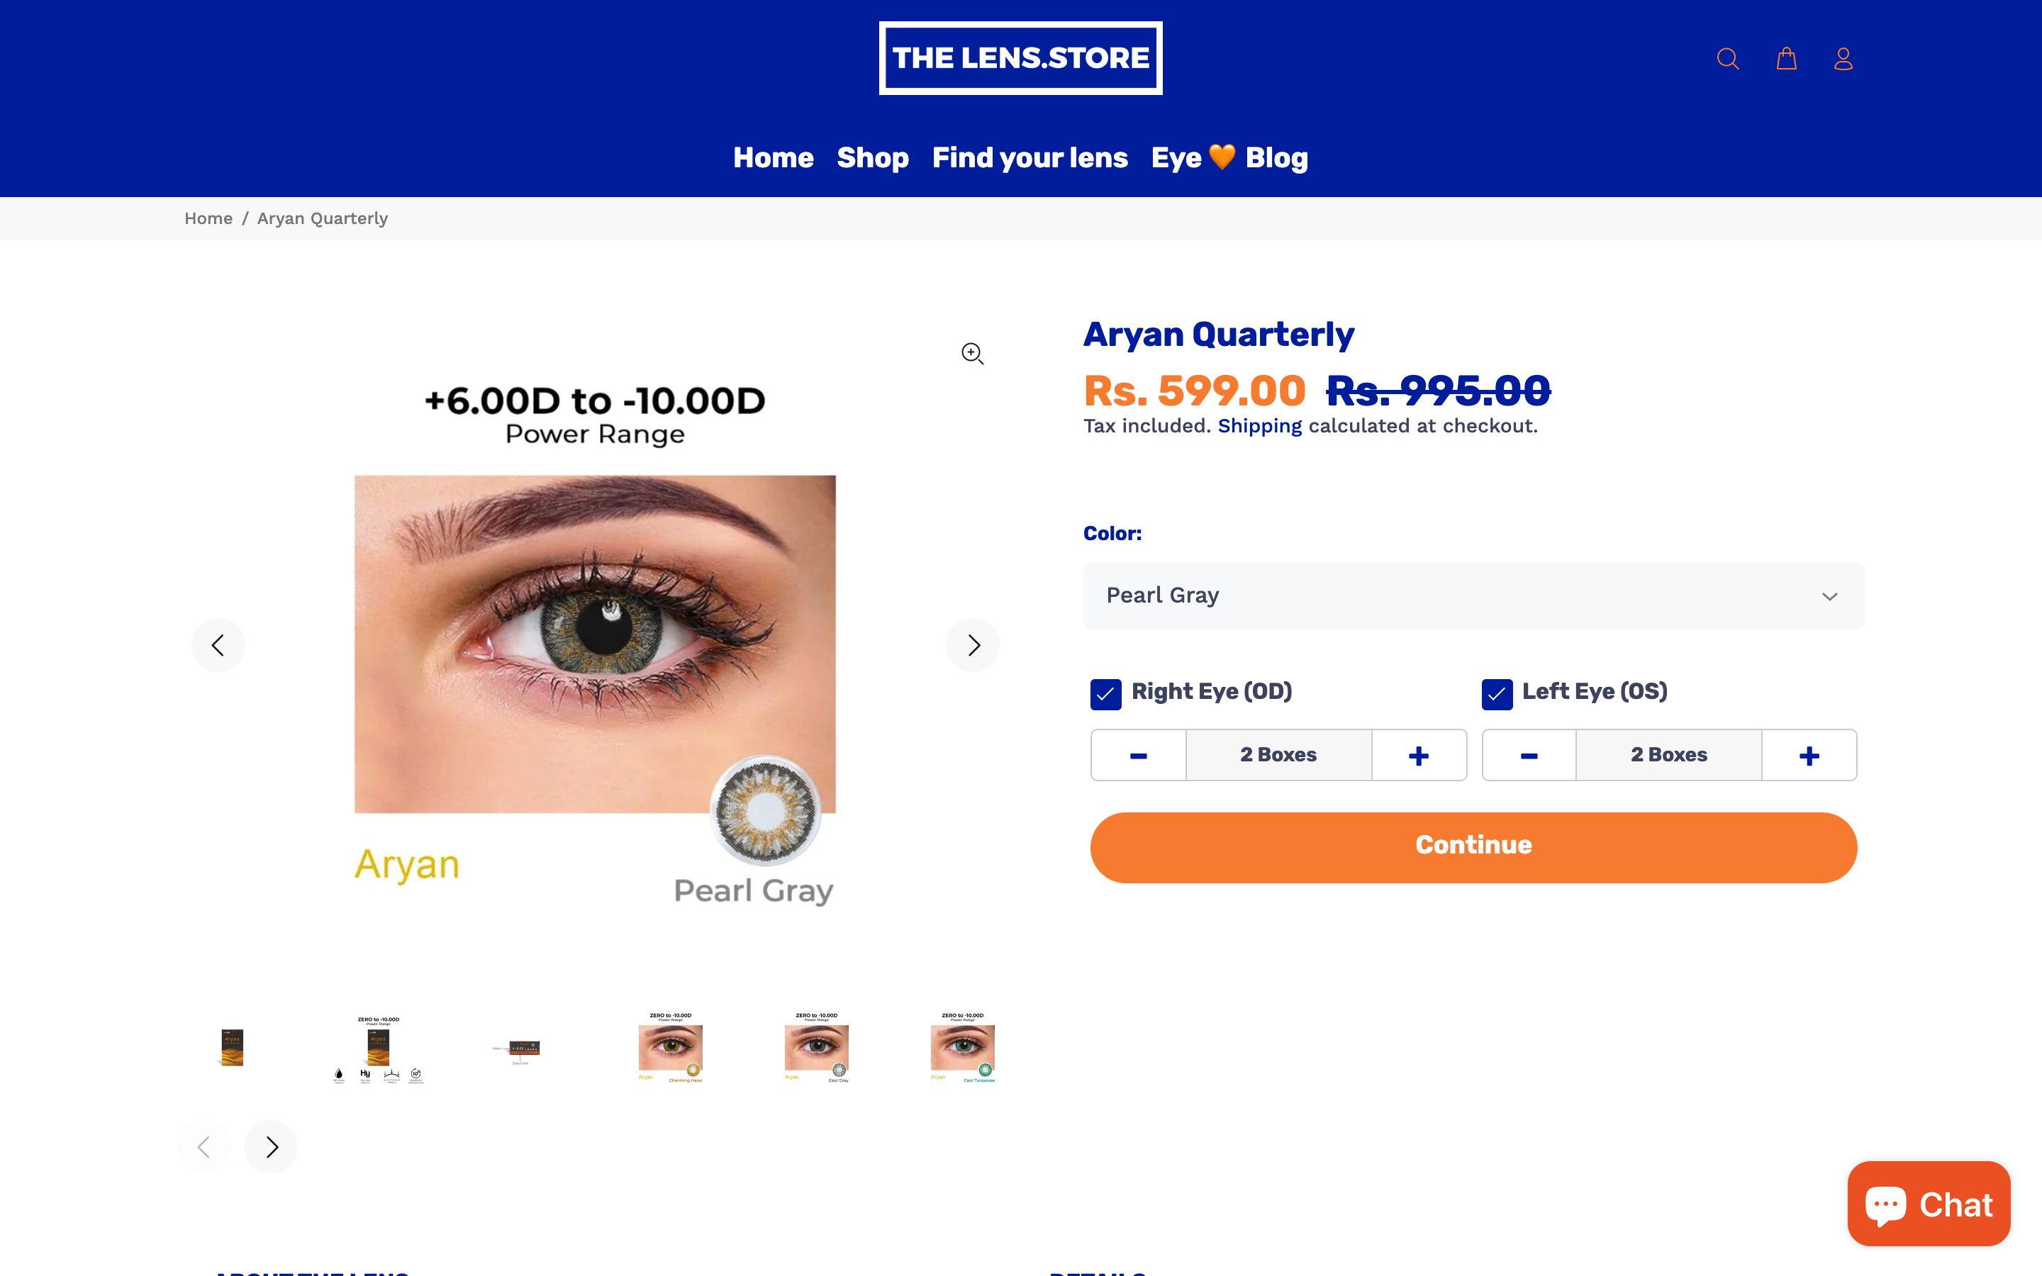Image resolution: width=2042 pixels, height=1276 pixels.
Task: Open Find your lens menu item
Action: [1030, 157]
